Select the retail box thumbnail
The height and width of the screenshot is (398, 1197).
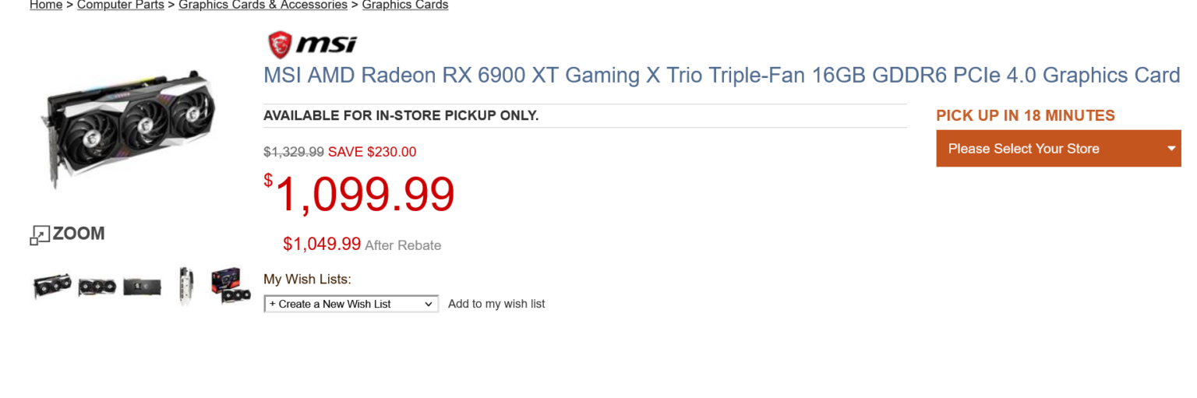(x=231, y=286)
